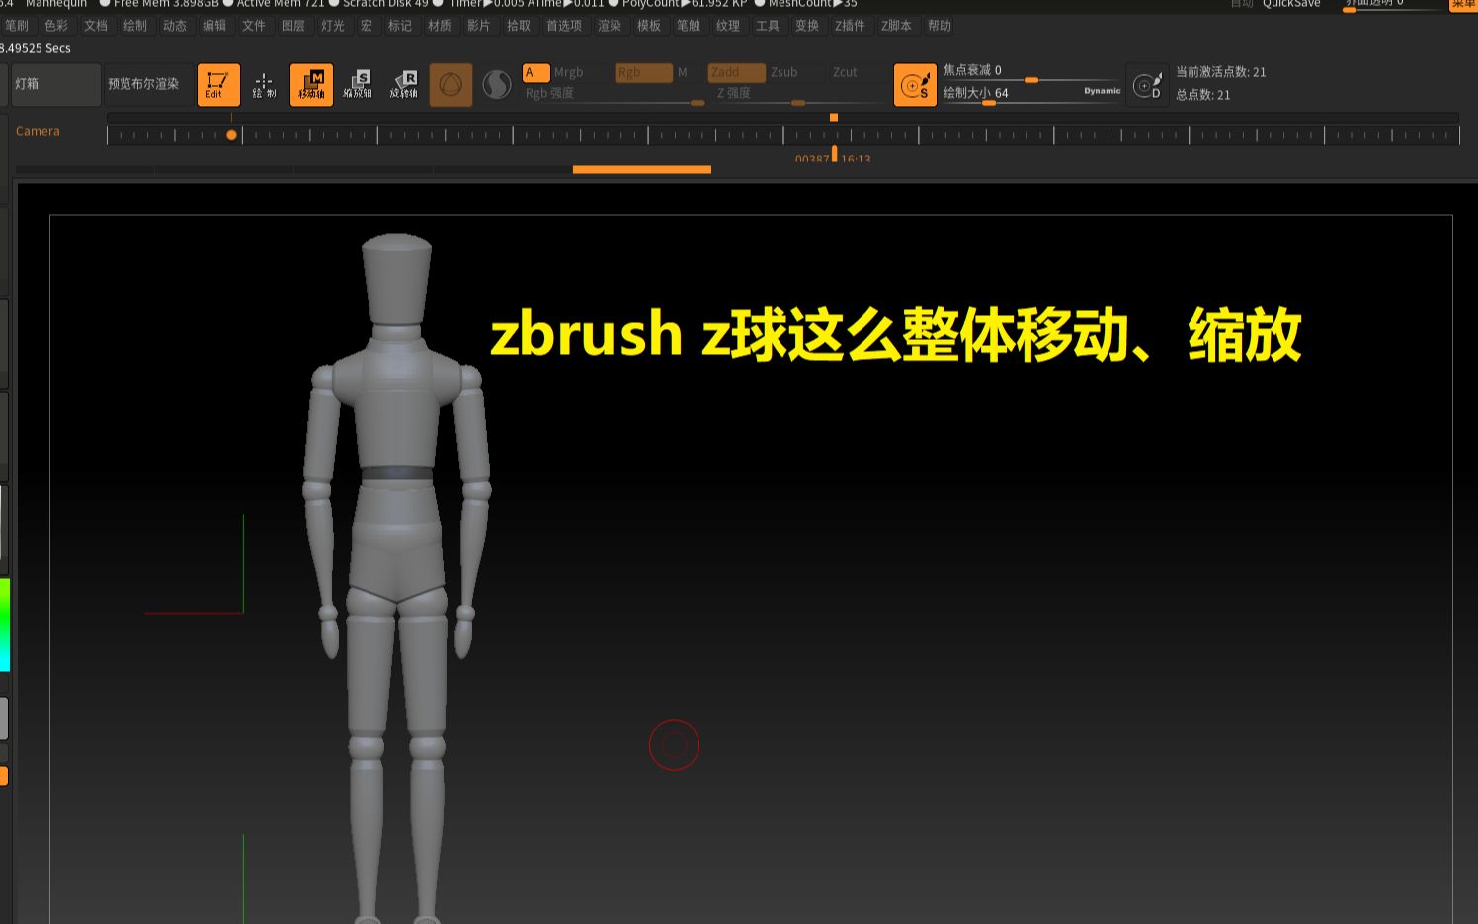1478x924 pixels.
Task: Activate the 移动轴 (Move) gyro icon
Action: 311,84
